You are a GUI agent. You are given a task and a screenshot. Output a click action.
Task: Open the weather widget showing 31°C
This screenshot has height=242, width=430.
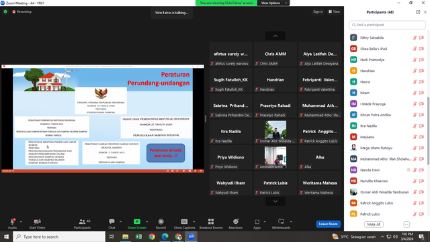pyautogui.click(x=355, y=237)
